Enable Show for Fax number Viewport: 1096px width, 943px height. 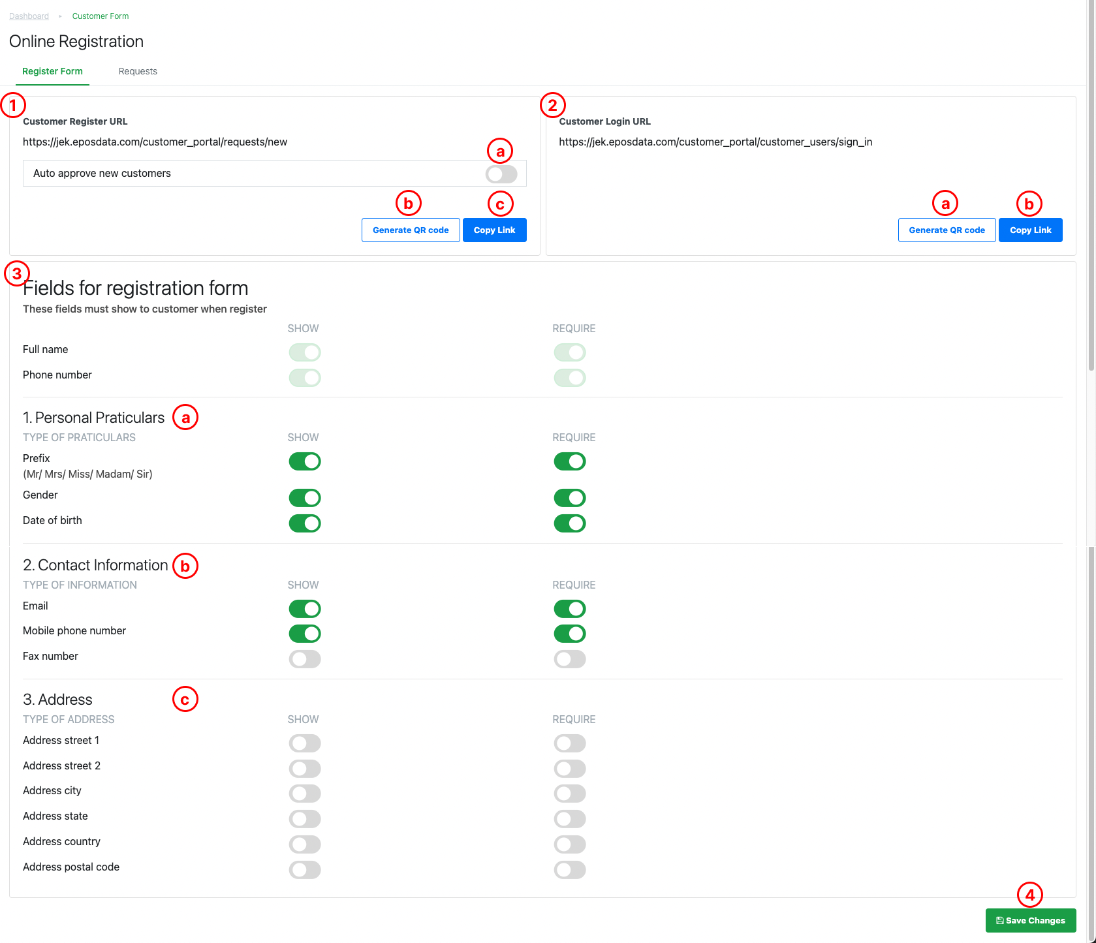click(x=305, y=659)
